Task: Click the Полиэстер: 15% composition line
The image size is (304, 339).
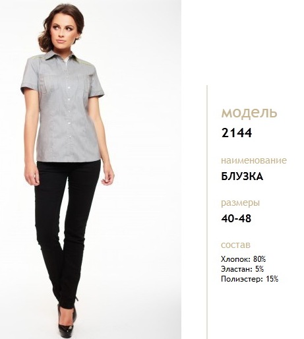Action: pos(250,279)
